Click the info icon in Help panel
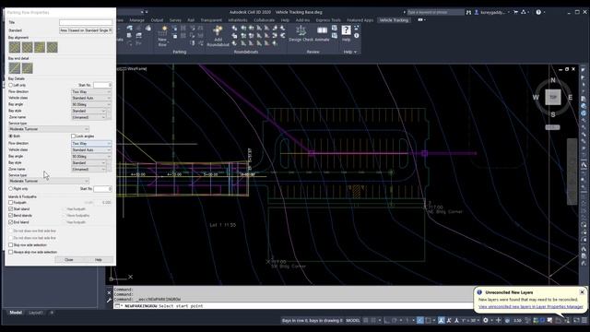The image size is (590, 332). 357,36
